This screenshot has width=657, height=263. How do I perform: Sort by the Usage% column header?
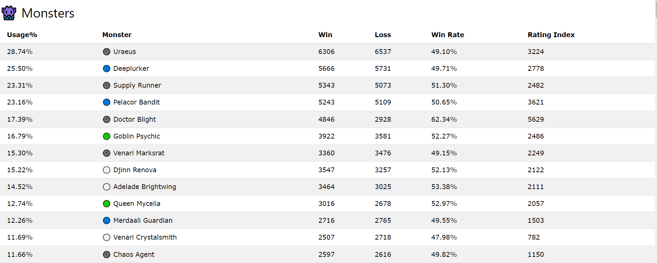[22, 35]
